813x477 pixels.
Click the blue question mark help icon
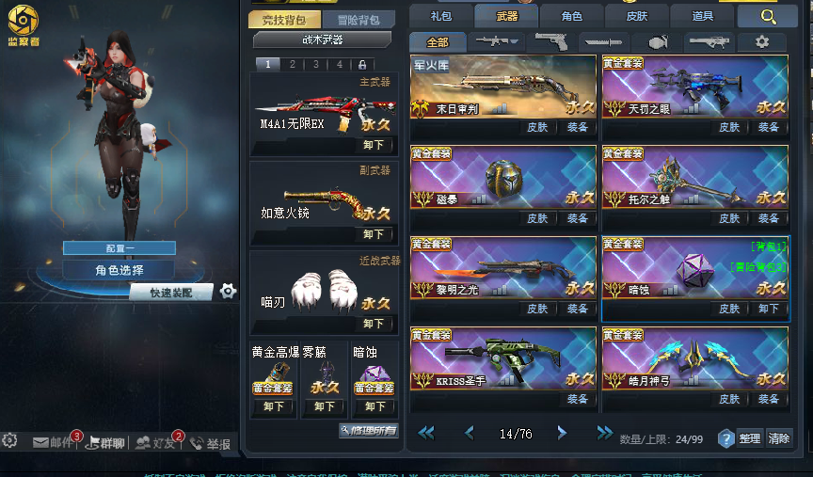(x=725, y=438)
